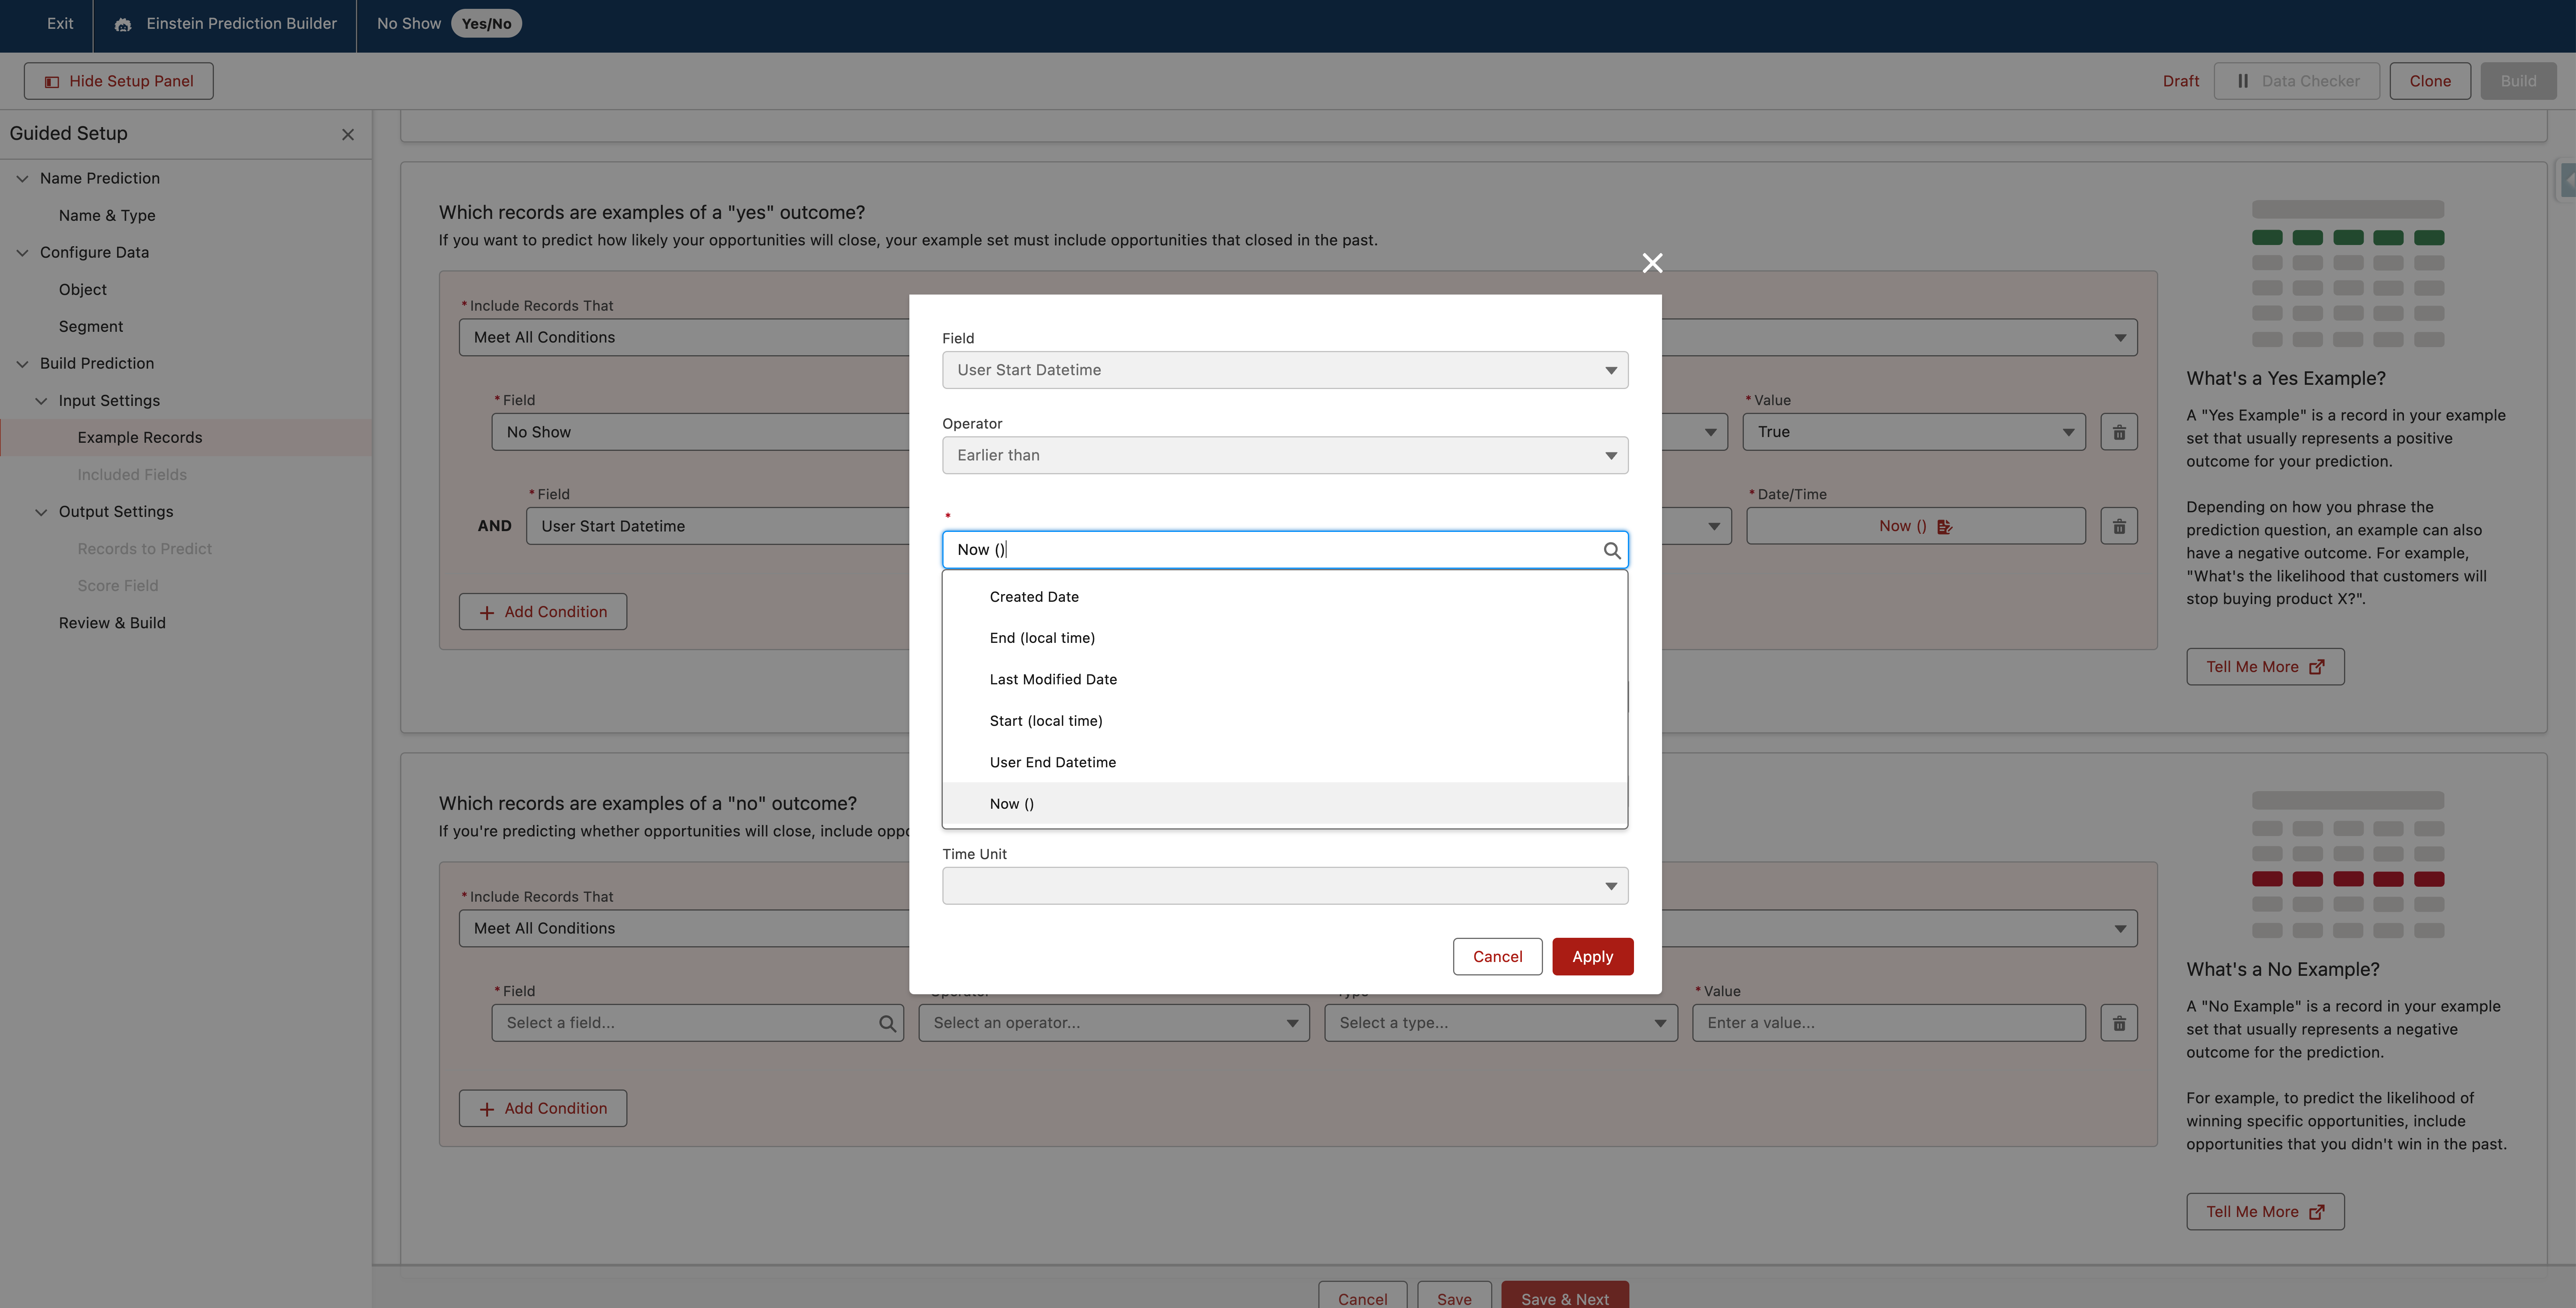This screenshot has height=1308, width=2576.
Task: Open the Time Unit dropdown
Action: point(1284,886)
